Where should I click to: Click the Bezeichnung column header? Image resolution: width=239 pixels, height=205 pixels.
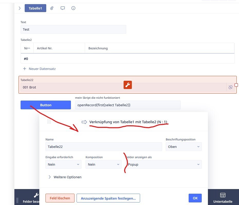[160, 48]
